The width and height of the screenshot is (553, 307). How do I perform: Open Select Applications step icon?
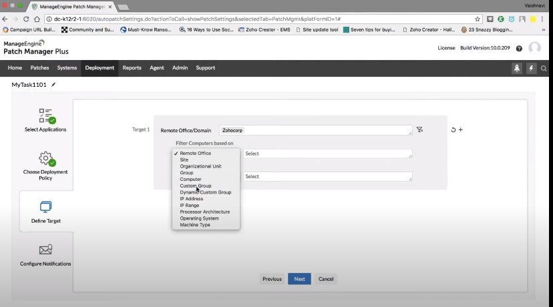(x=46, y=116)
